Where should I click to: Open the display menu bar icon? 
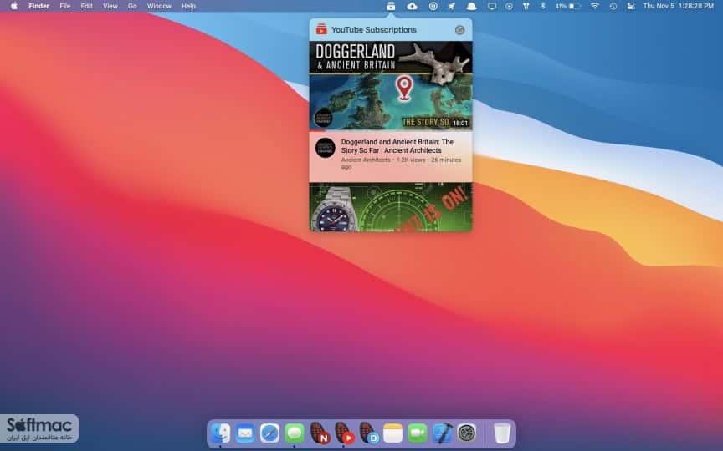click(492, 6)
